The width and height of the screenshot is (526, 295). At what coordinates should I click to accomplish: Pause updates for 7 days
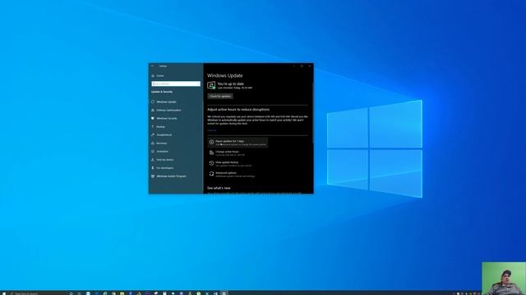[x=238, y=143]
